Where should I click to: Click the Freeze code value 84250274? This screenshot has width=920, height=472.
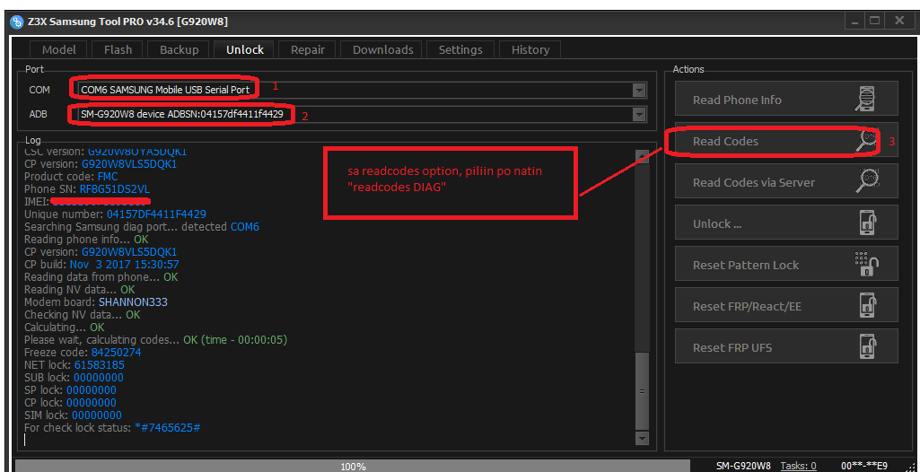pyautogui.click(x=116, y=353)
